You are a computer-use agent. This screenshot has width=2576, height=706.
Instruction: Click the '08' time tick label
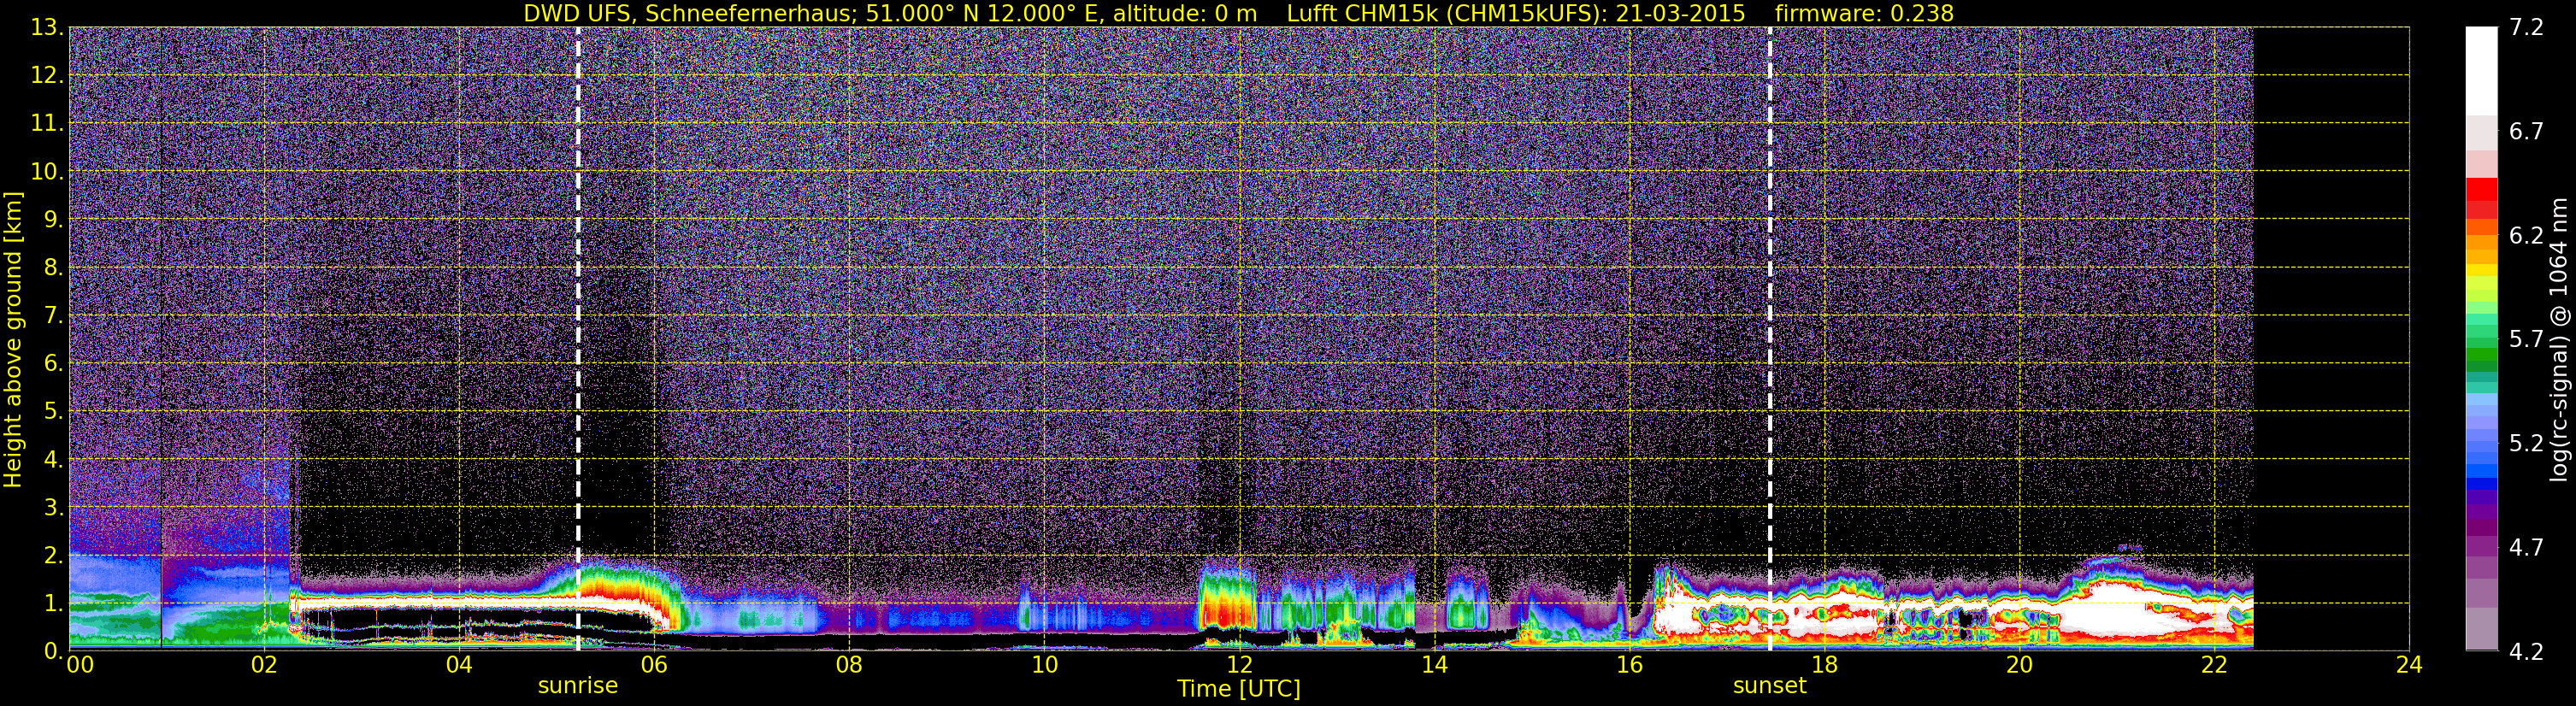pyautogui.click(x=849, y=665)
